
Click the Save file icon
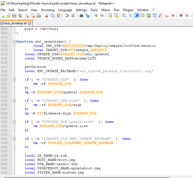14,16
